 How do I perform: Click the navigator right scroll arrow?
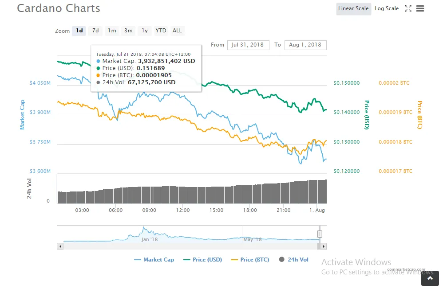[324, 246]
